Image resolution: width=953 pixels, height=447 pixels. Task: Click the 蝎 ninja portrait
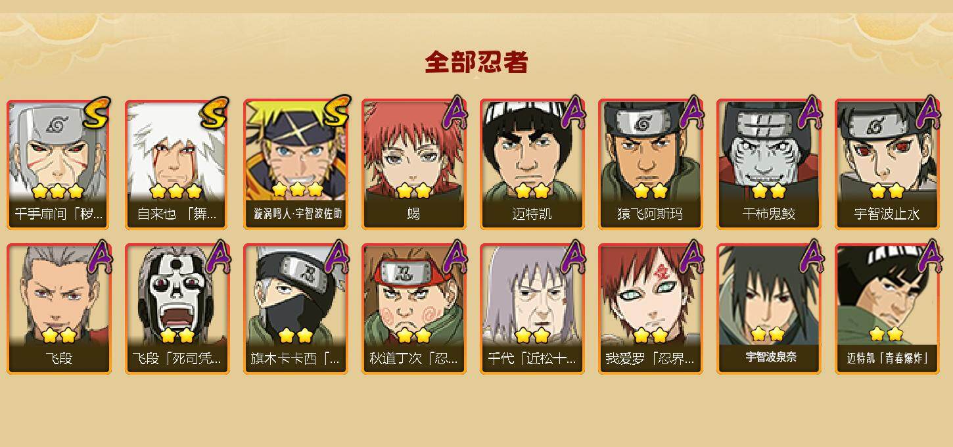414,164
